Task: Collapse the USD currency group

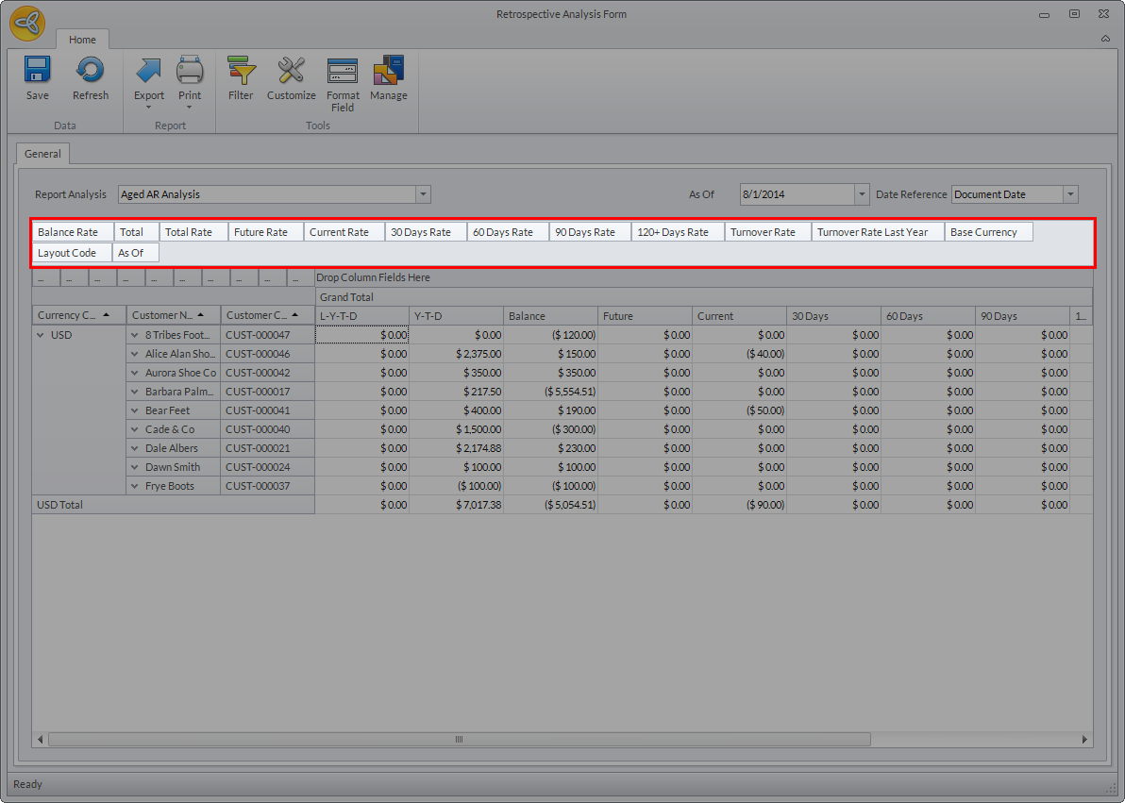Action: coord(41,335)
